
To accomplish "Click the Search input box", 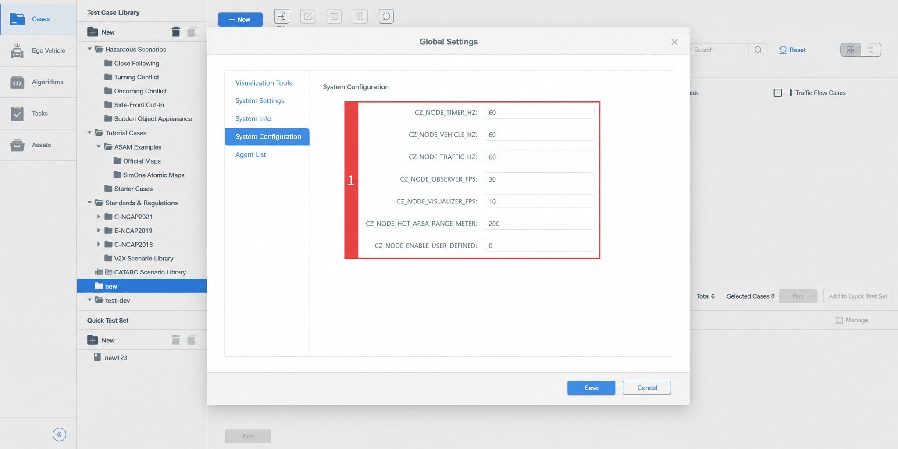I will point(719,50).
